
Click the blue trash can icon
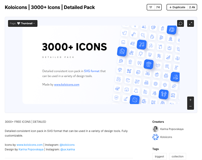coord(148,64)
